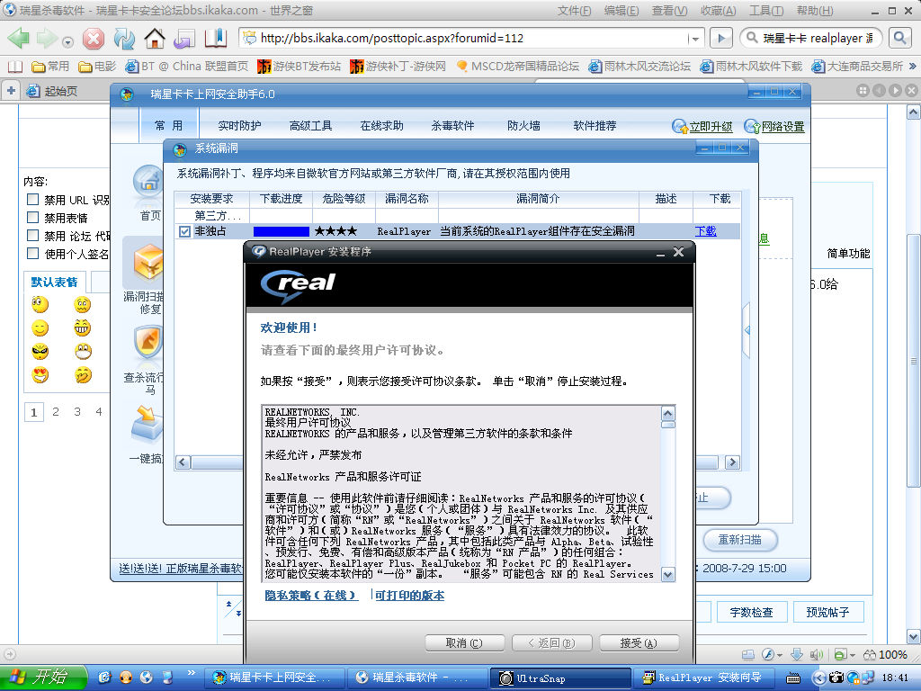Click the blue download progress bar
Viewport: 921px width, 691px height.
(x=281, y=231)
